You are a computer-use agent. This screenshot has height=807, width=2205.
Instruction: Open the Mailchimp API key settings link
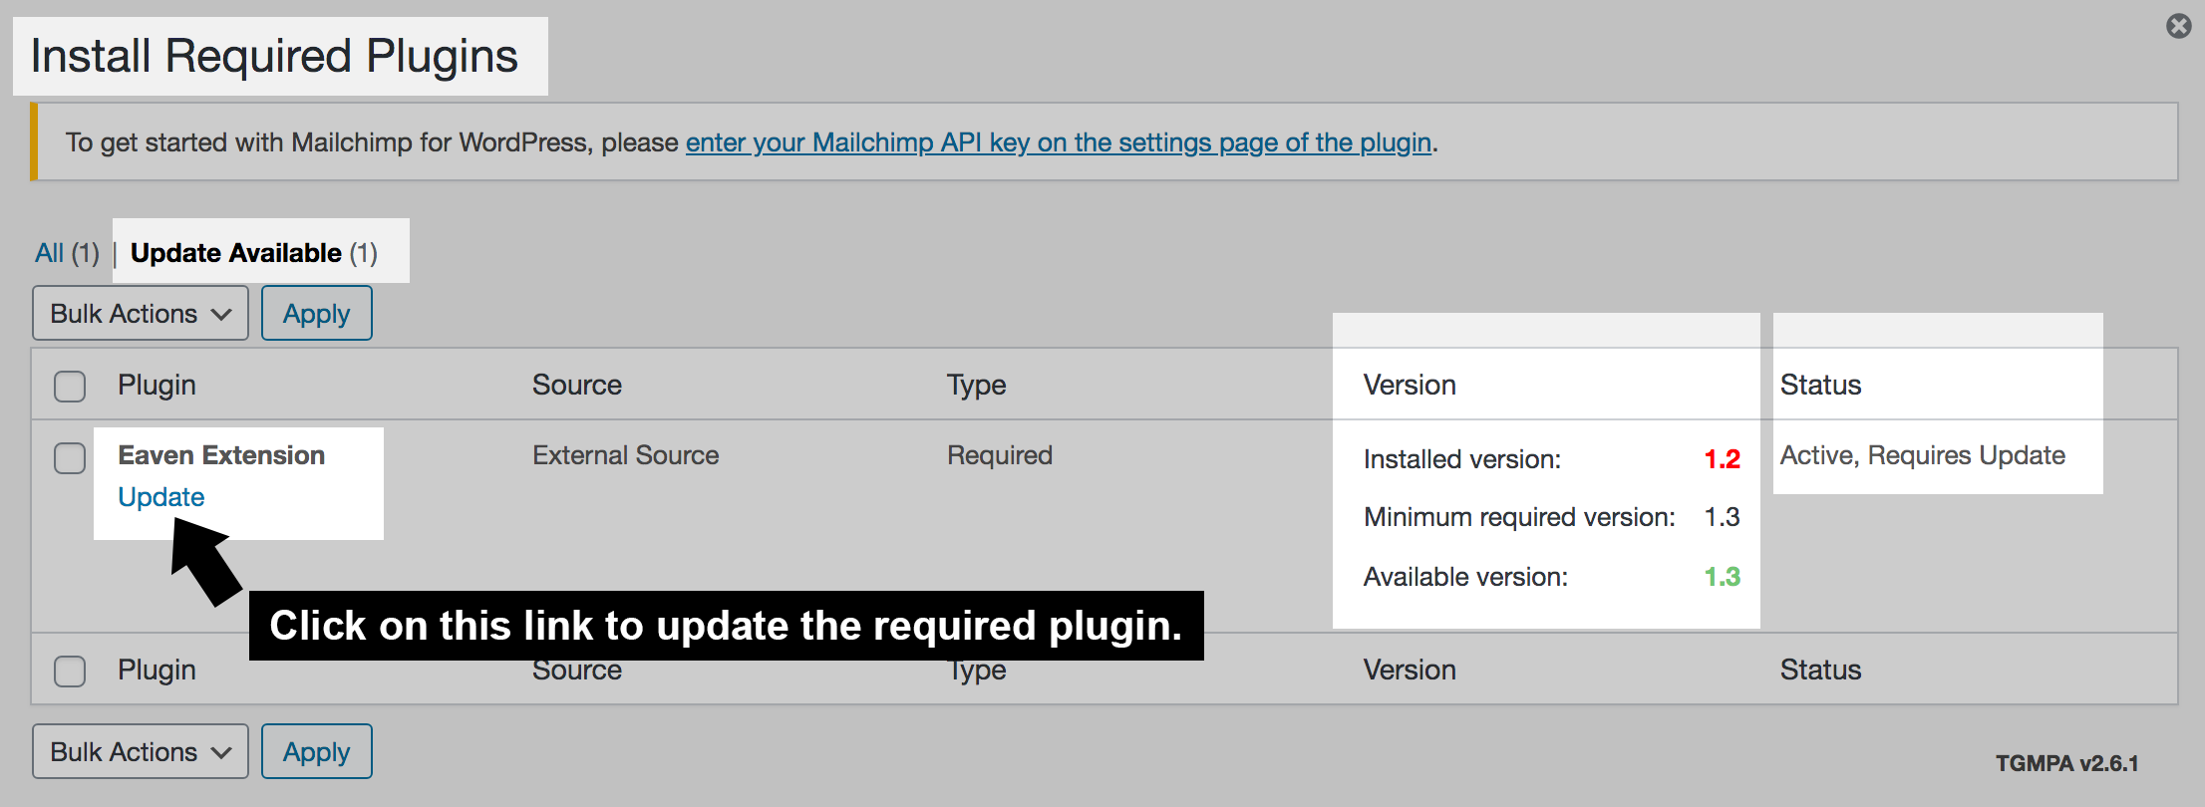[1059, 142]
